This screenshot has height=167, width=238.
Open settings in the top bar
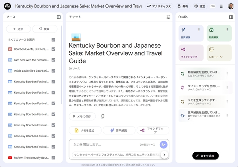(200, 6)
